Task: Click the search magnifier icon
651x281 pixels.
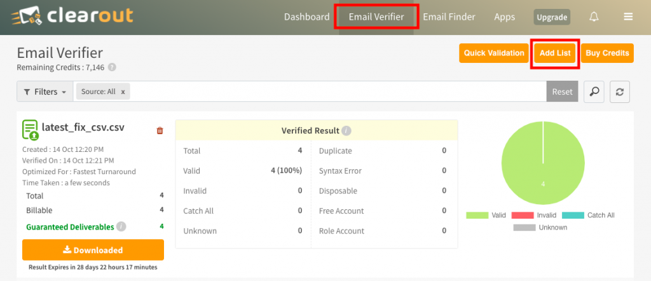Action: 594,92
